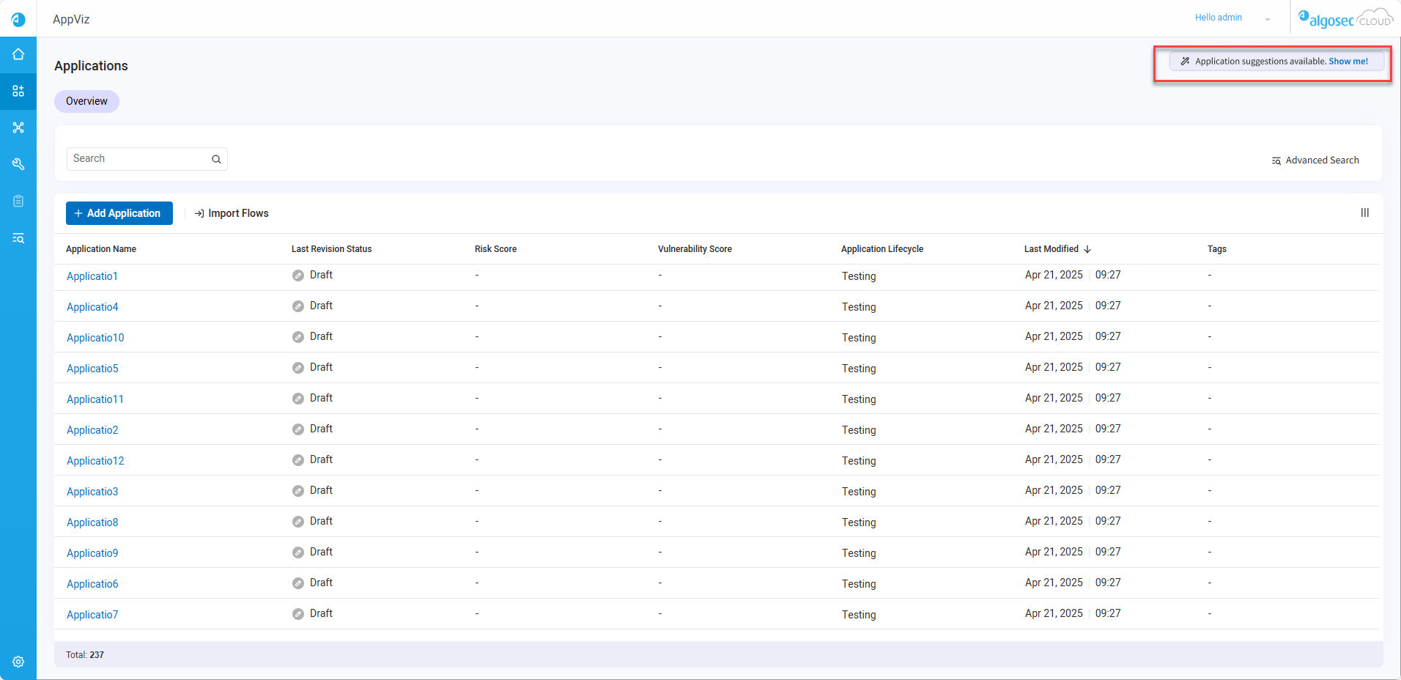Open Advanced Search options

[1315, 160]
